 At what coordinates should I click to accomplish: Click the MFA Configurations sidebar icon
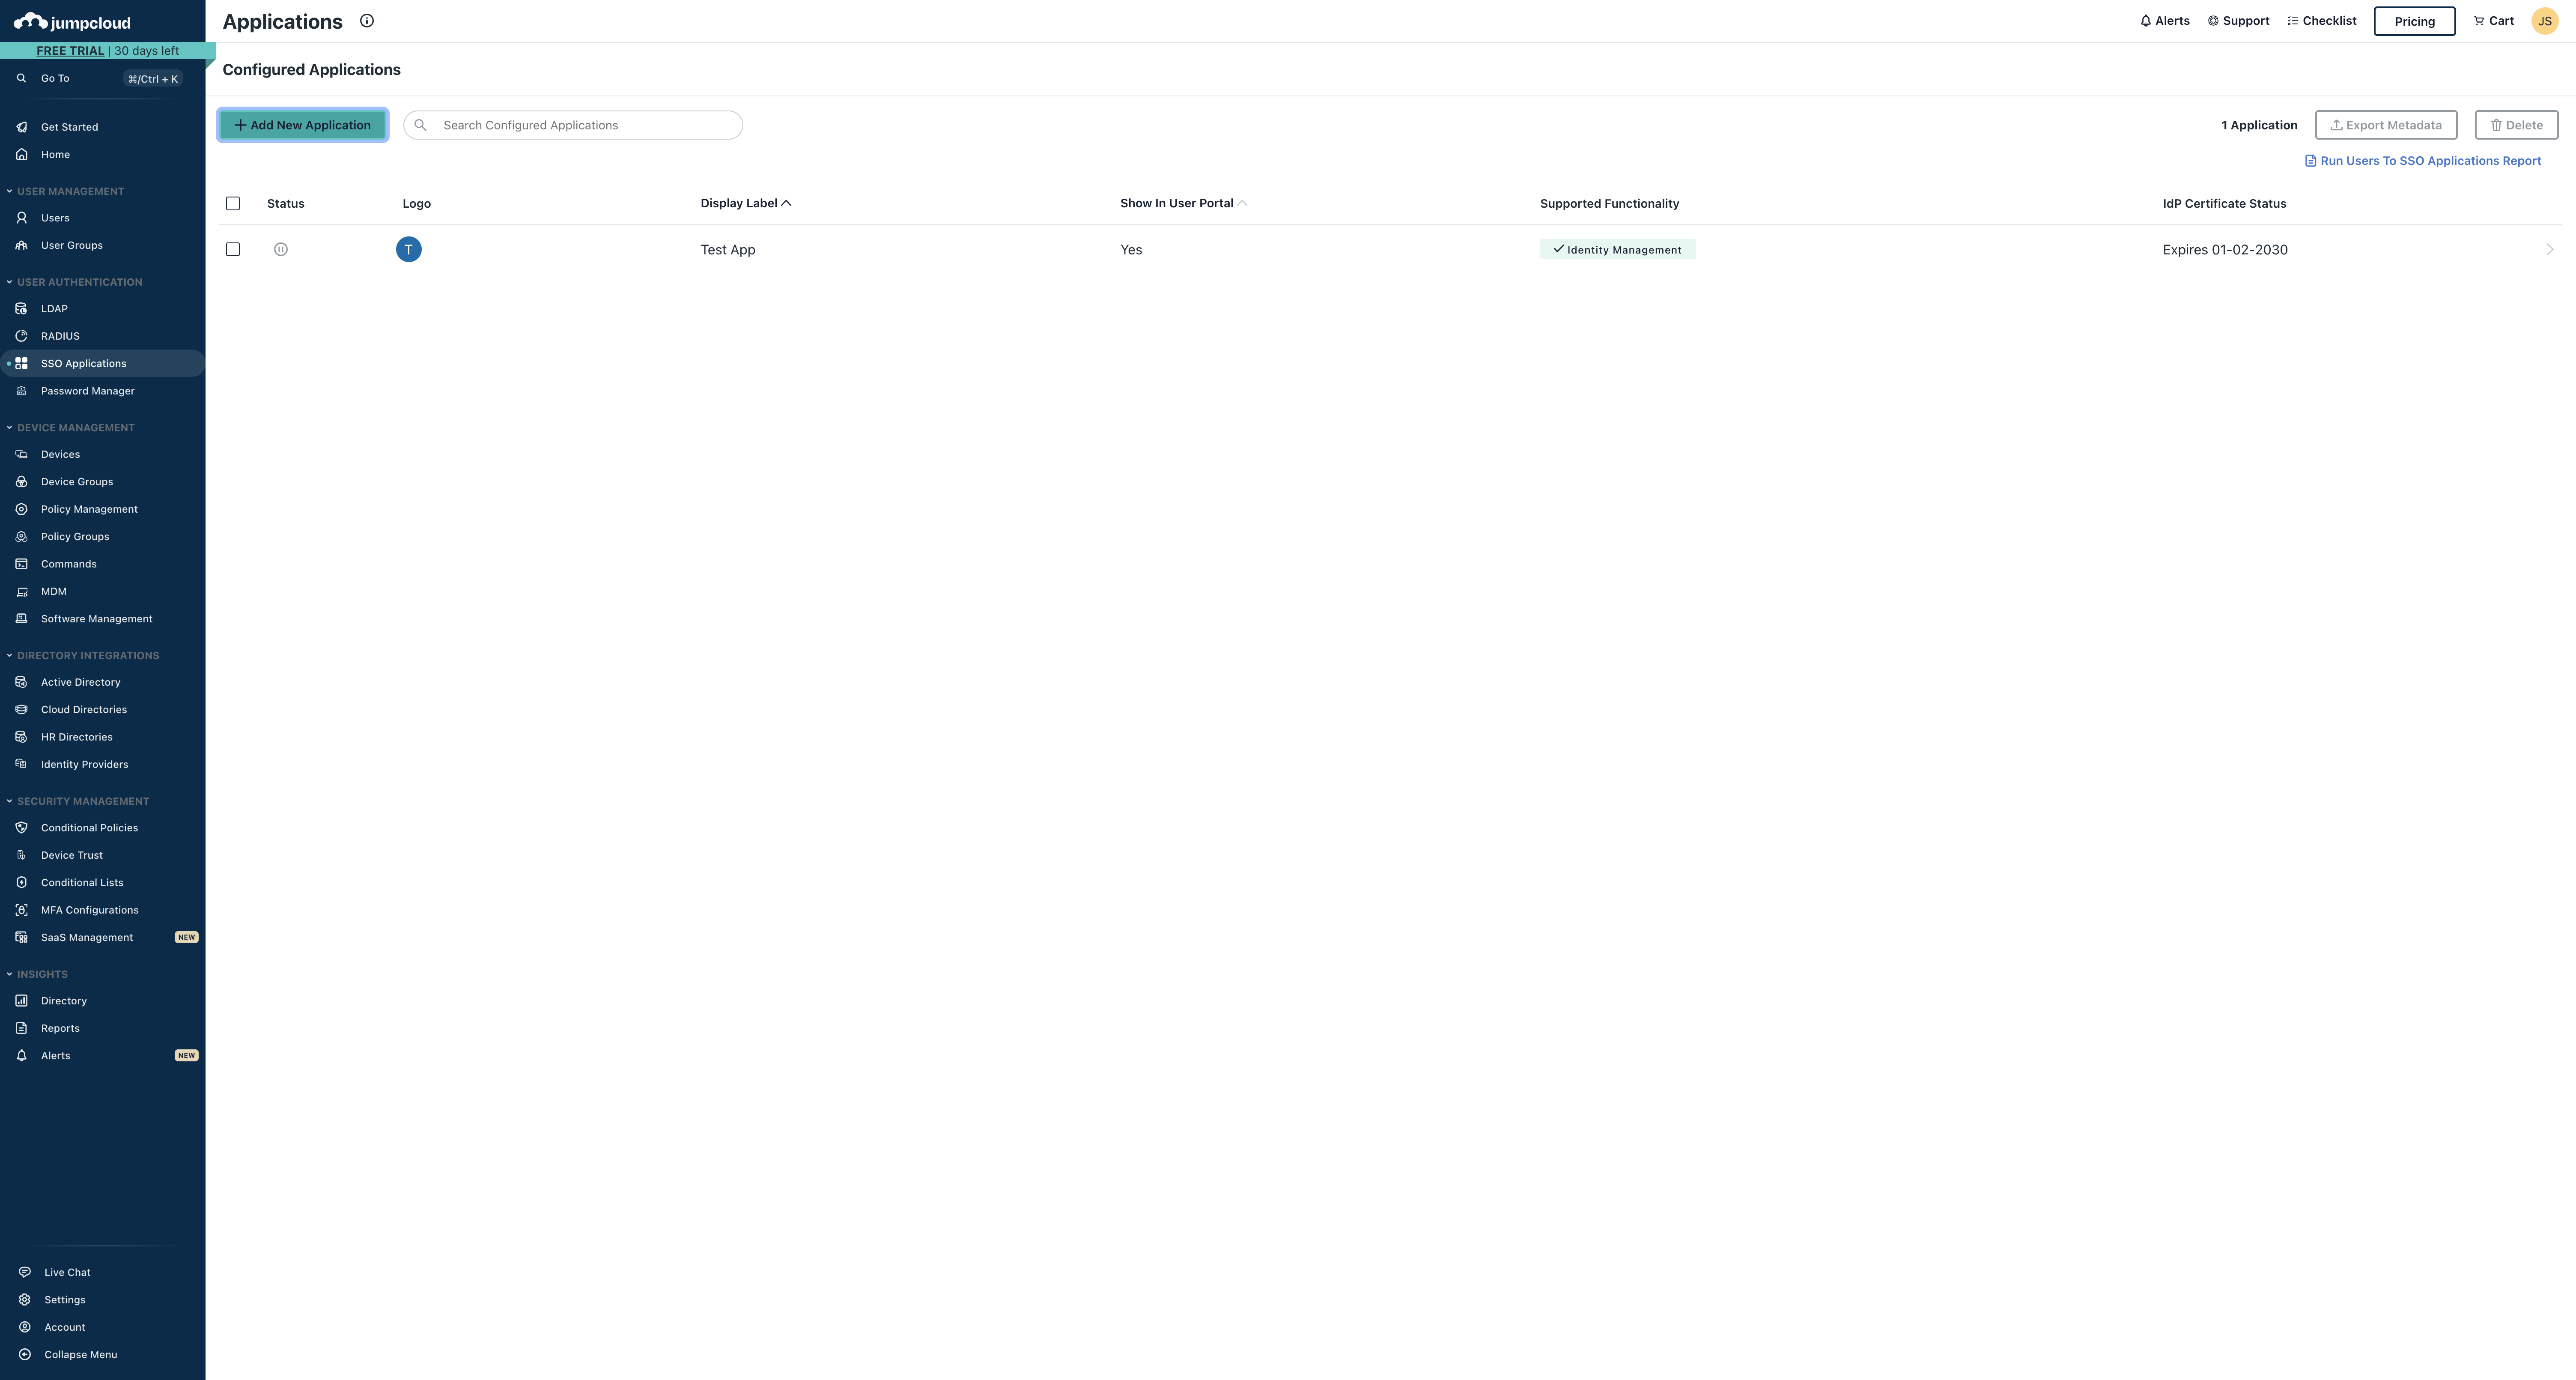click(x=21, y=910)
